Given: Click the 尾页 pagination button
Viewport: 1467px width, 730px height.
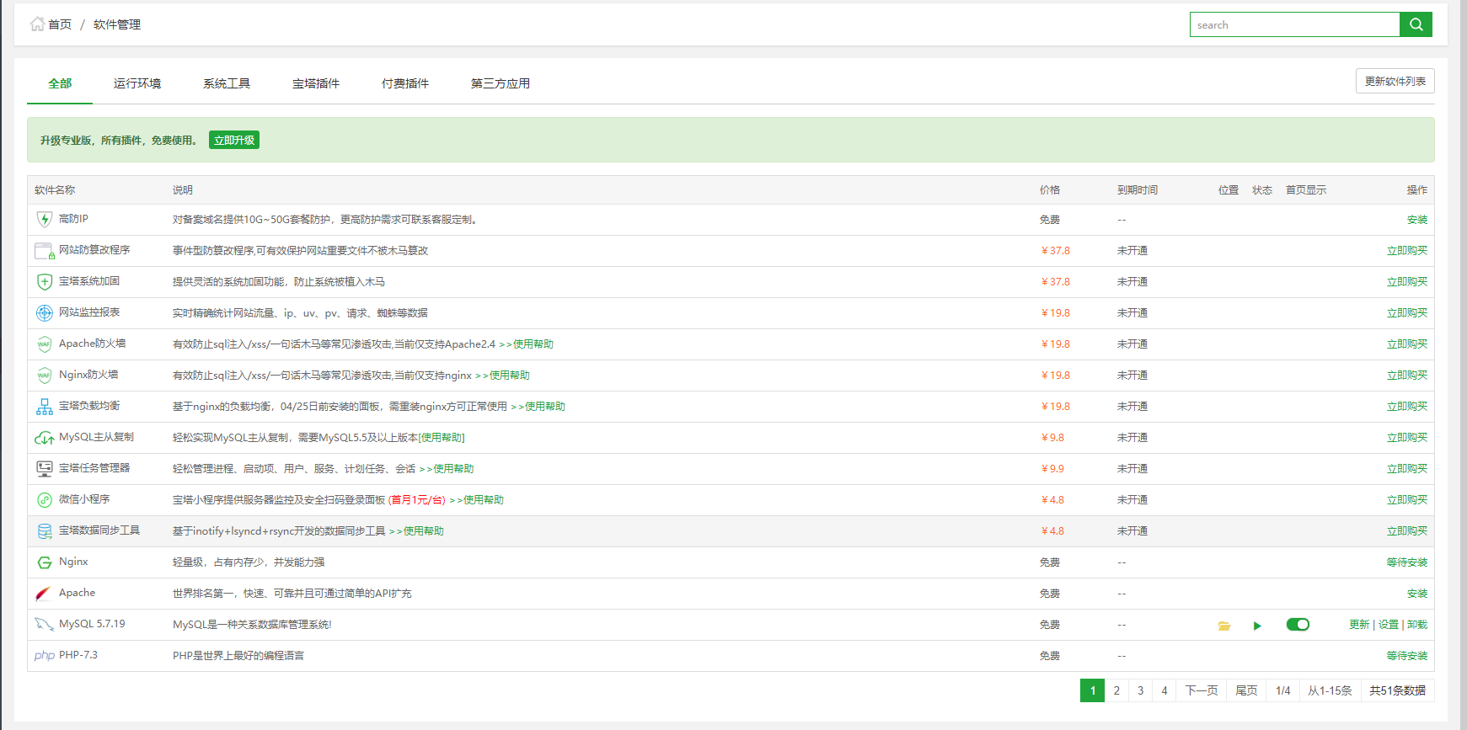Looking at the screenshot, I should pyautogui.click(x=1246, y=690).
